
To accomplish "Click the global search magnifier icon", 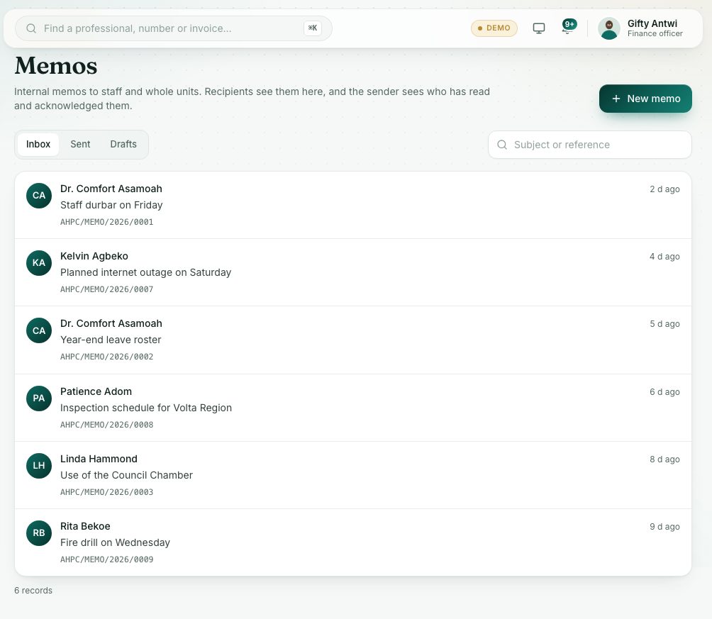I will click(31, 28).
